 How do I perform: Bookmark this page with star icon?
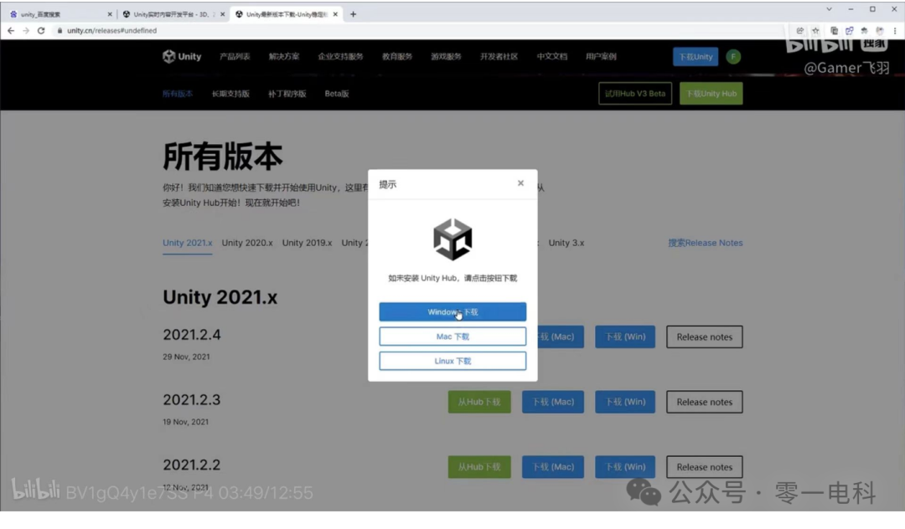pos(815,30)
